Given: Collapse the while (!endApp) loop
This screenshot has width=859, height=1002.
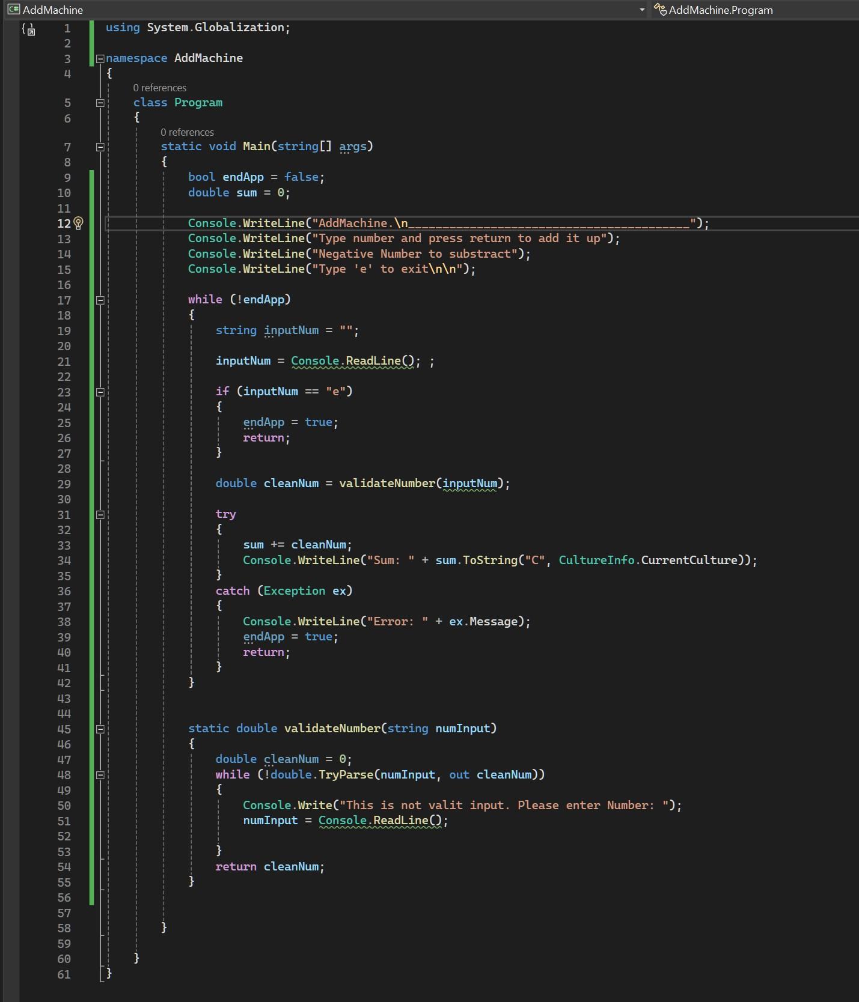Looking at the screenshot, I should 100,300.
